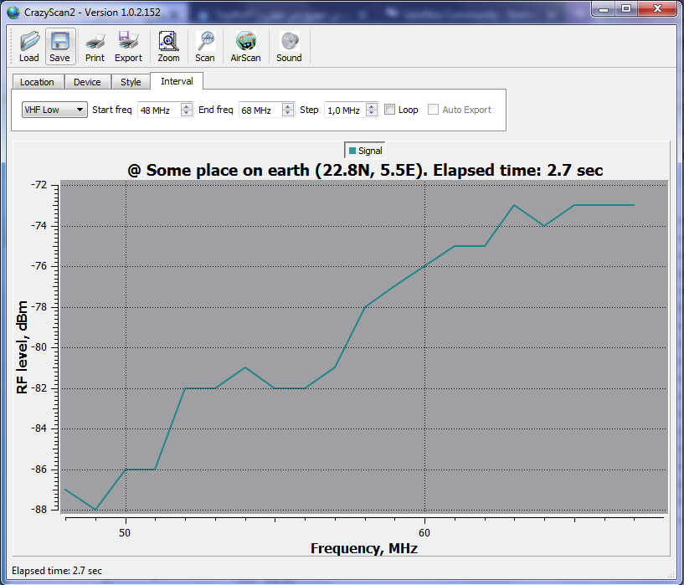Screen dimensions: 684x585
Task: Click the End freq input field
Action: (x=259, y=110)
